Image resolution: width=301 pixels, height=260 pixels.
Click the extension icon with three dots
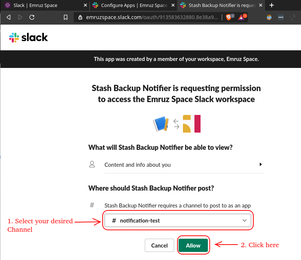[281, 17]
